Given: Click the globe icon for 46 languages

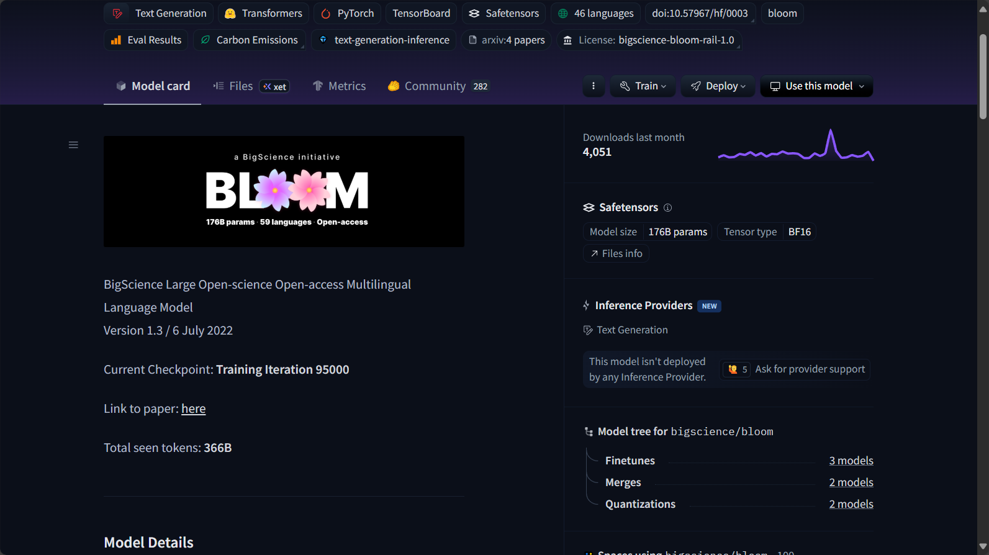Looking at the screenshot, I should tap(563, 14).
